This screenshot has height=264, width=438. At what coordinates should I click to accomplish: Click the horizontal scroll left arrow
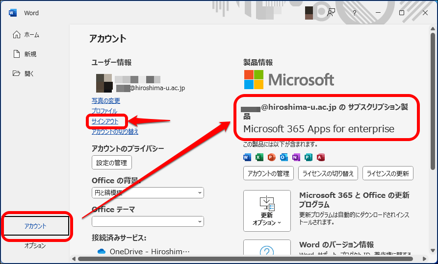point(74,259)
